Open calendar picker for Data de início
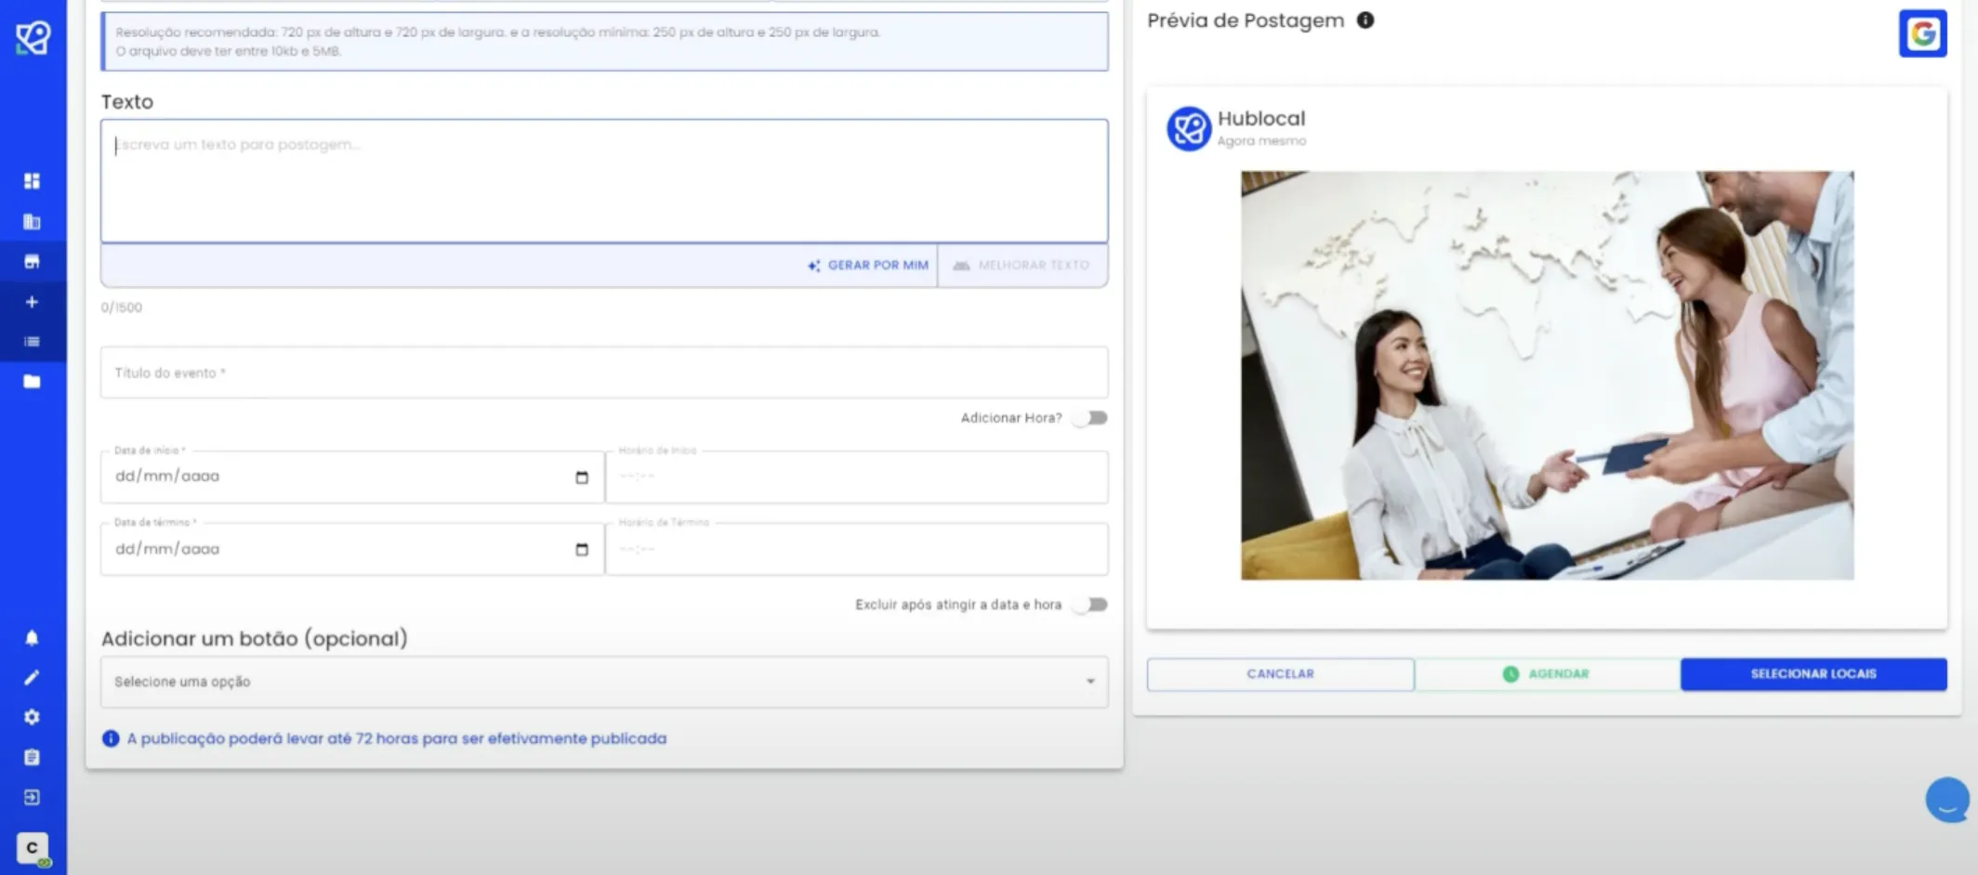Image resolution: width=1978 pixels, height=875 pixels. coord(582,477)
